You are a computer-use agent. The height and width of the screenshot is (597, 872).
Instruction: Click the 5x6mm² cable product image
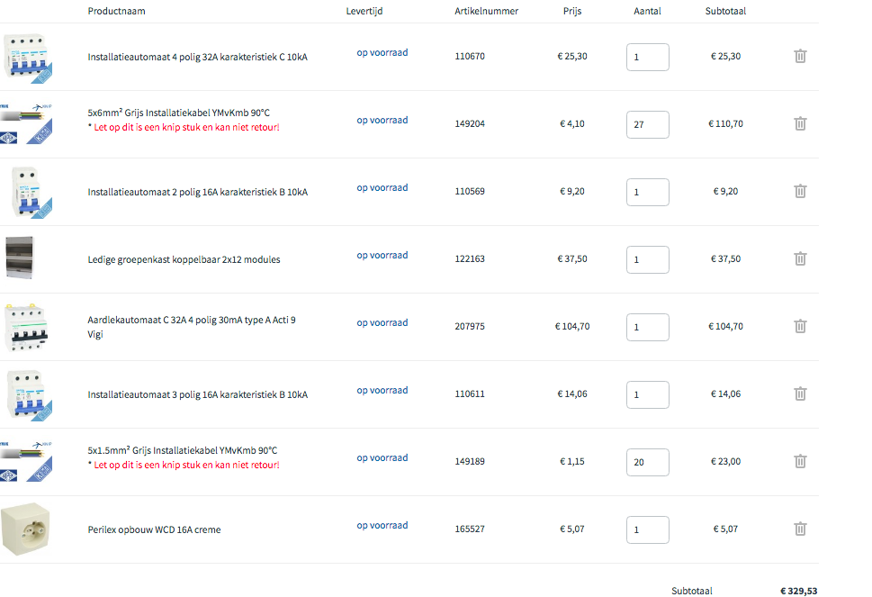26,124
